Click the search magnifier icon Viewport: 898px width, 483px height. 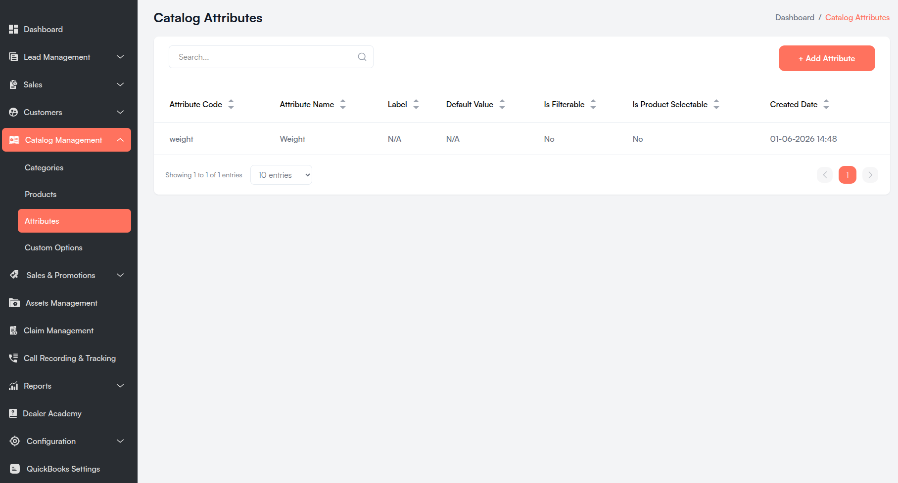pyautogui.click(x=362, y=57)
